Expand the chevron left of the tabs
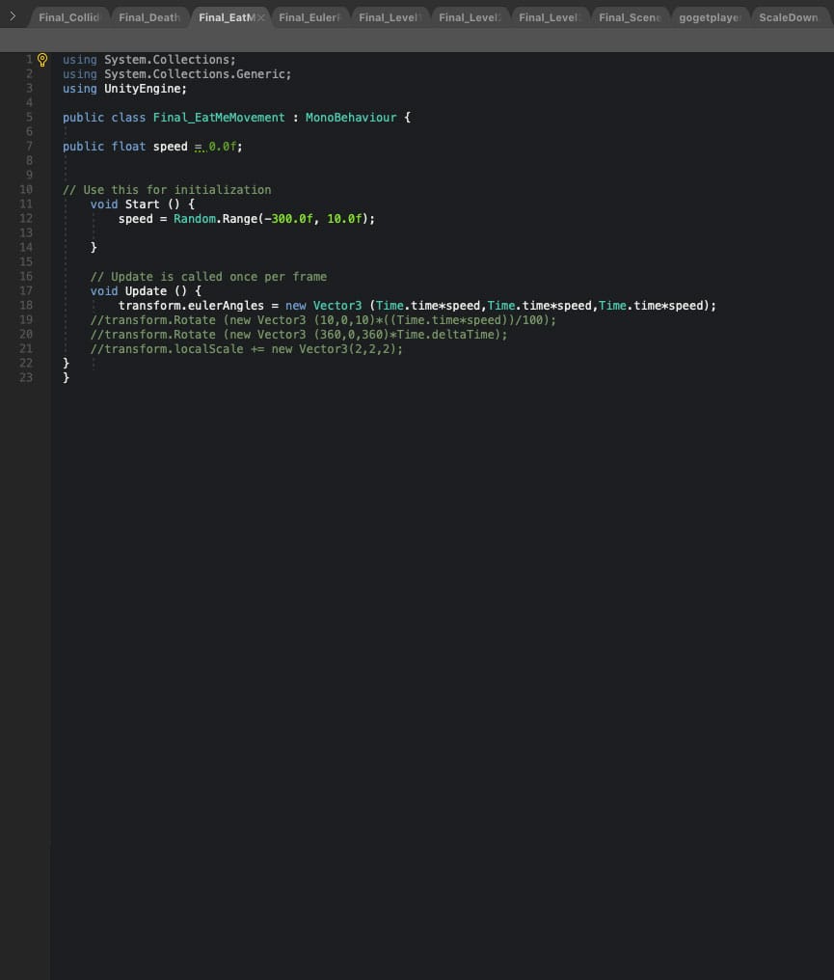The height and width of the screenshot is (980, 834). point(12,16)
